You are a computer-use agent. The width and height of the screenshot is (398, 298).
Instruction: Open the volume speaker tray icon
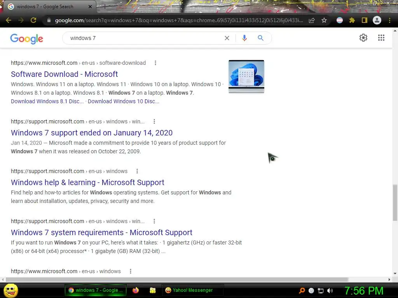tap(330, 291)
